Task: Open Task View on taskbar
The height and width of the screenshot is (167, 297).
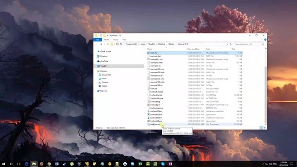Action: pos(19,164)
